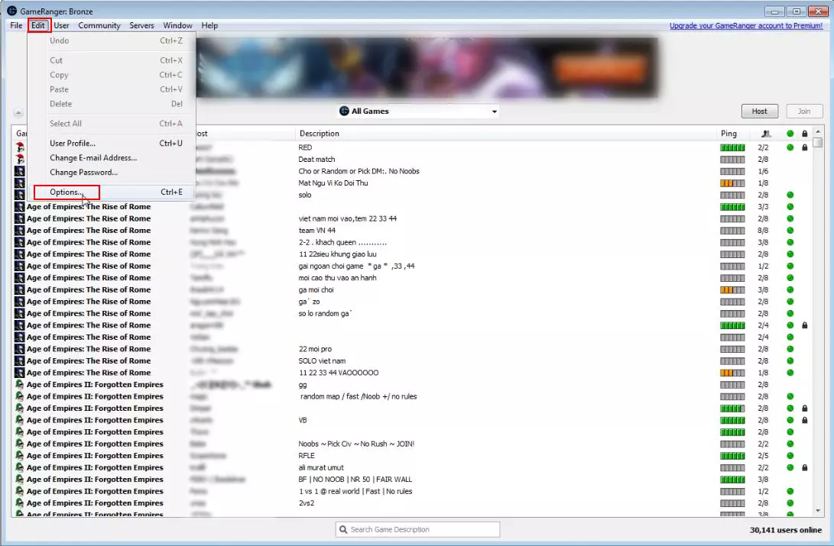The width and height of the screenshot is (834, 546).
Task: Click orange ping bar in 'ga moi choi' row
Action: coord(732,289)
